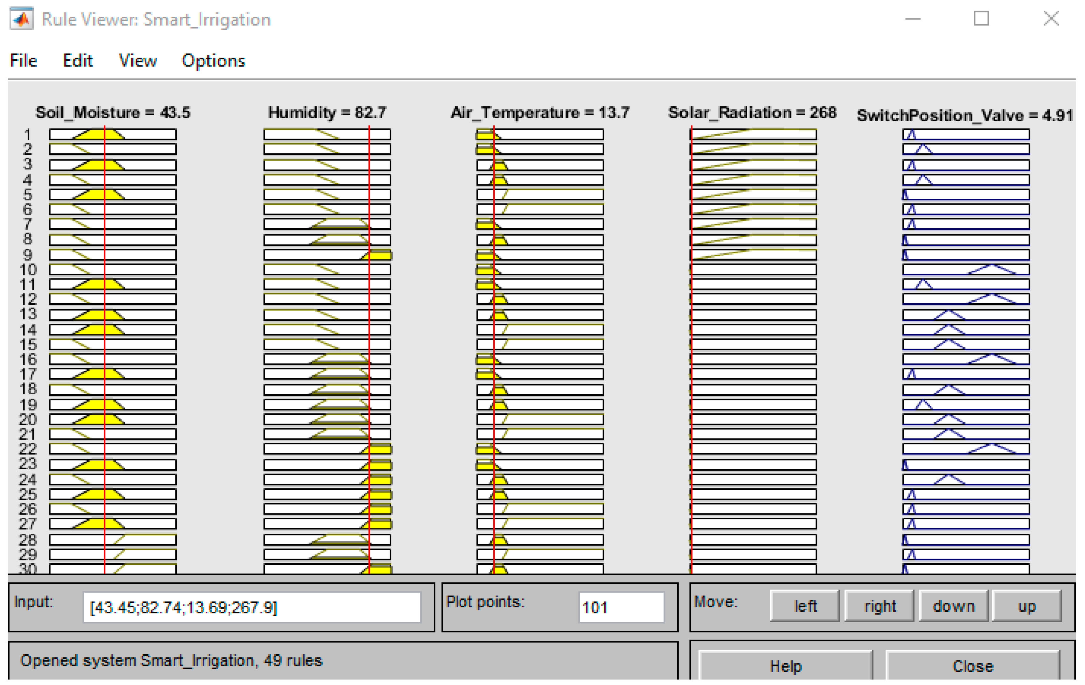Click the Air_Temperature = 13.7 heading
The width and height of the screenshot is (1085, 685).
point(540,112)
